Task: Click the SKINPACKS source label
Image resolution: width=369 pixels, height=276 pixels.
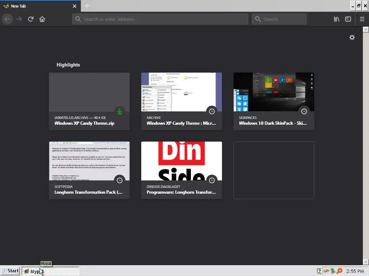Action: click(x=248, y=118)
